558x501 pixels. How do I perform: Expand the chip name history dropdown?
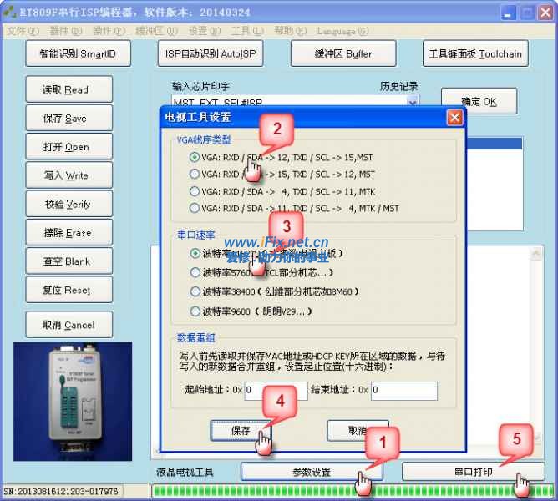pos(413,103)
